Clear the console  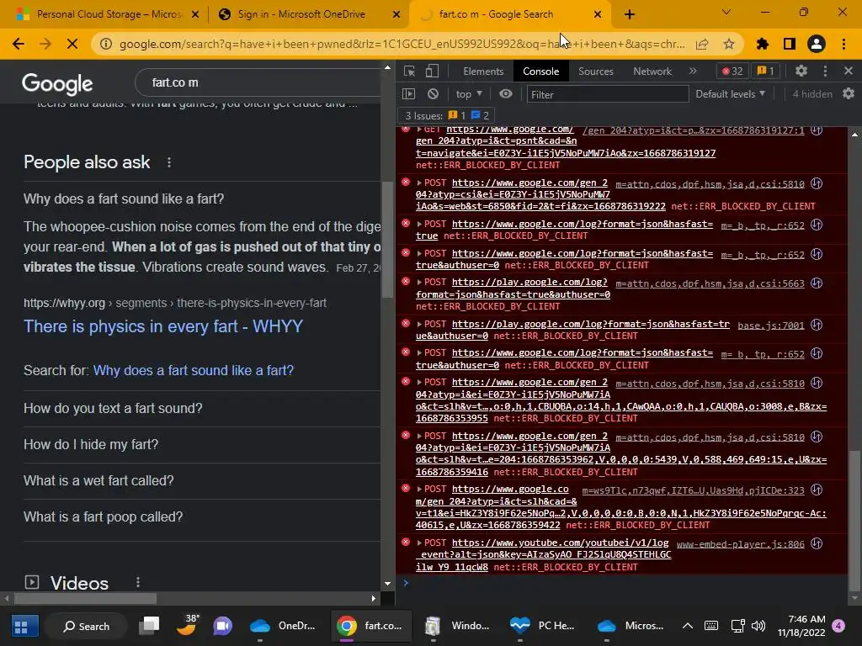pos(434,94)
